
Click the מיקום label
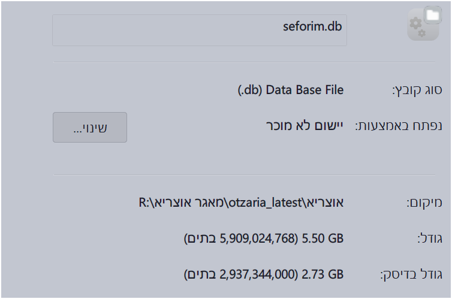pos(424,203)
